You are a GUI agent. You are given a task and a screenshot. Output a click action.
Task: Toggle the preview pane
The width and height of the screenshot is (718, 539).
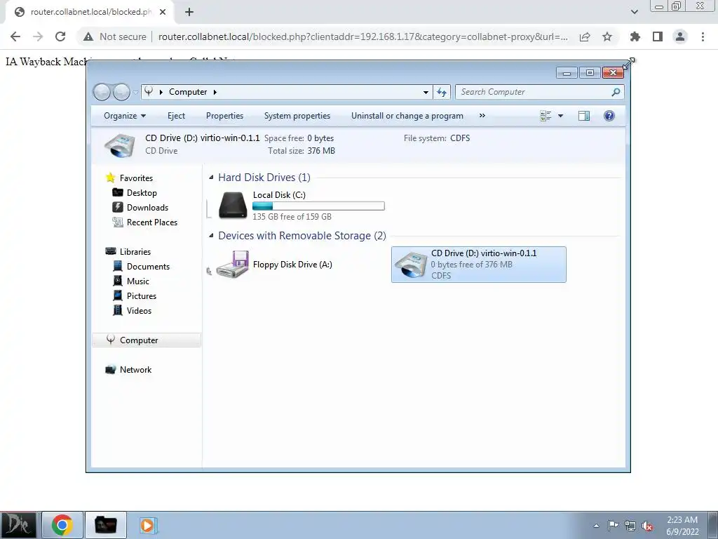point(584,116)
